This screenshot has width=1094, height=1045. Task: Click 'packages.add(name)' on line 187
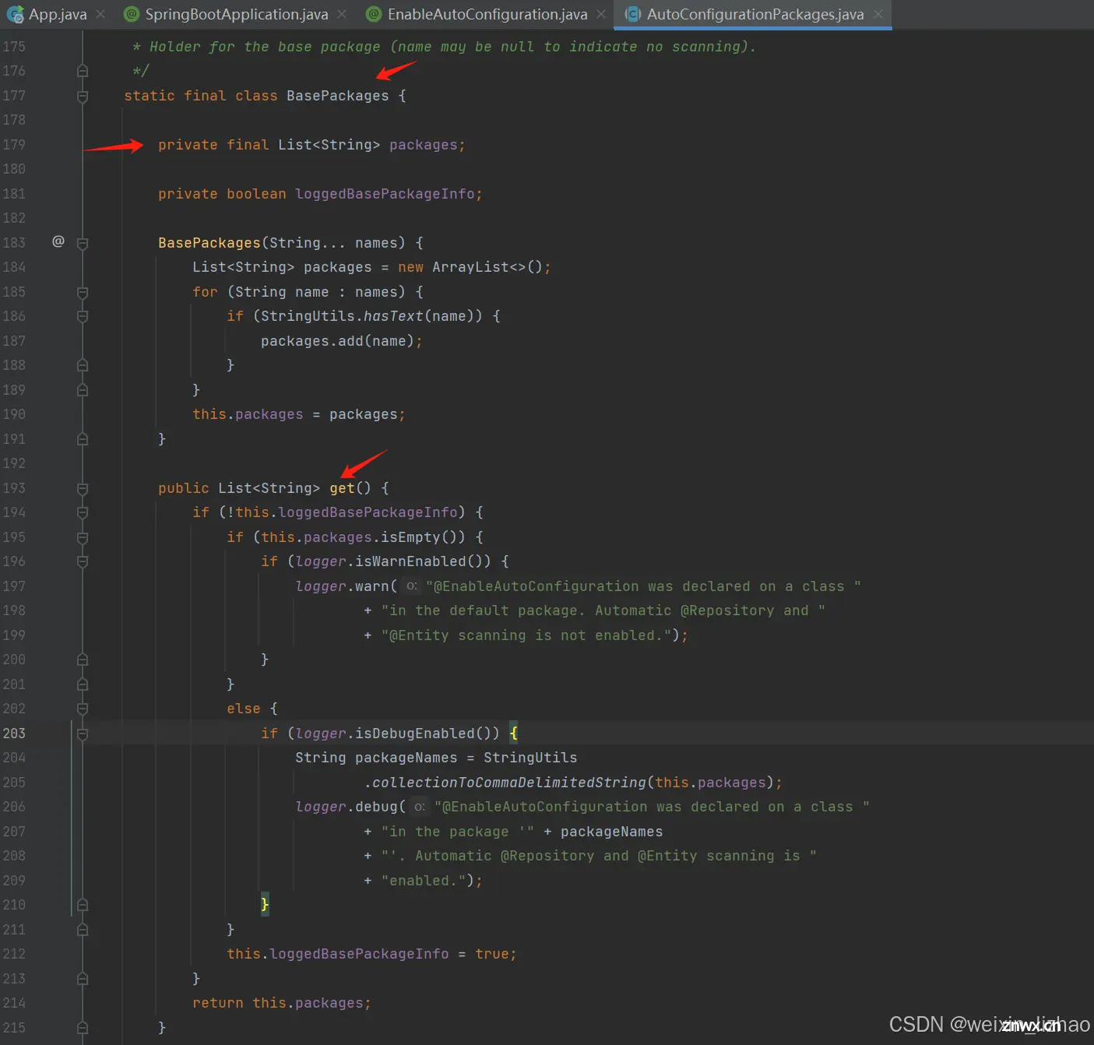pyautogui.click(x=337, y=341)
